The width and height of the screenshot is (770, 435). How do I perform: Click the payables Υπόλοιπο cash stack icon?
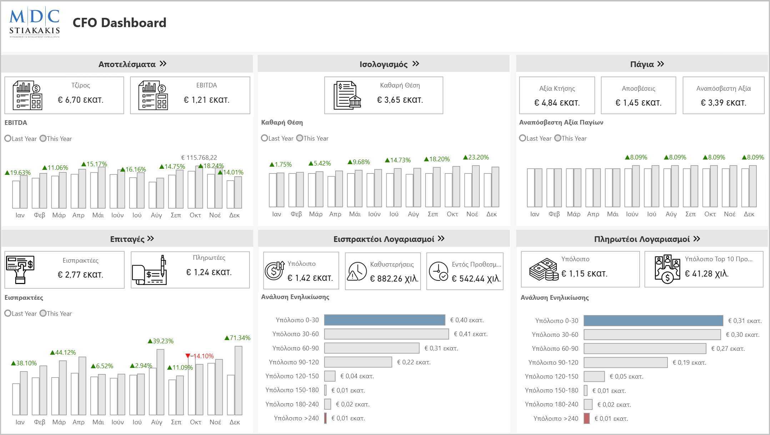click(544, 269)
